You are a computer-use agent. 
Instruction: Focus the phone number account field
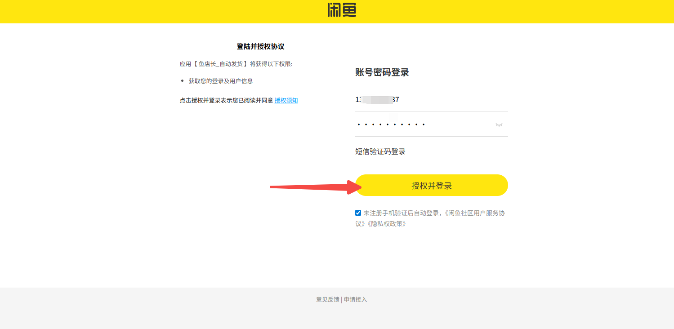(432, 100)
